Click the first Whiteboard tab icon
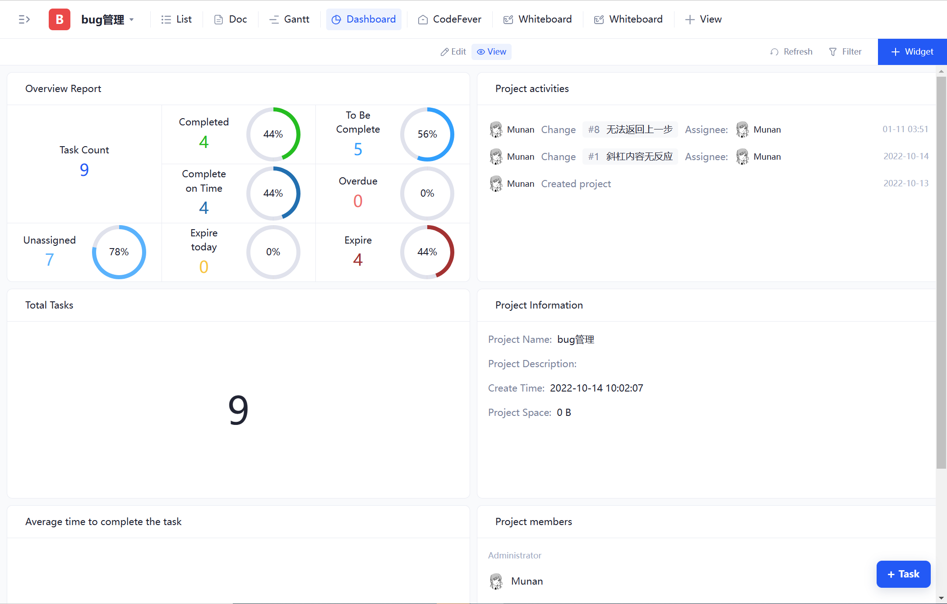The image size is (947, 604). pos(508,19)
